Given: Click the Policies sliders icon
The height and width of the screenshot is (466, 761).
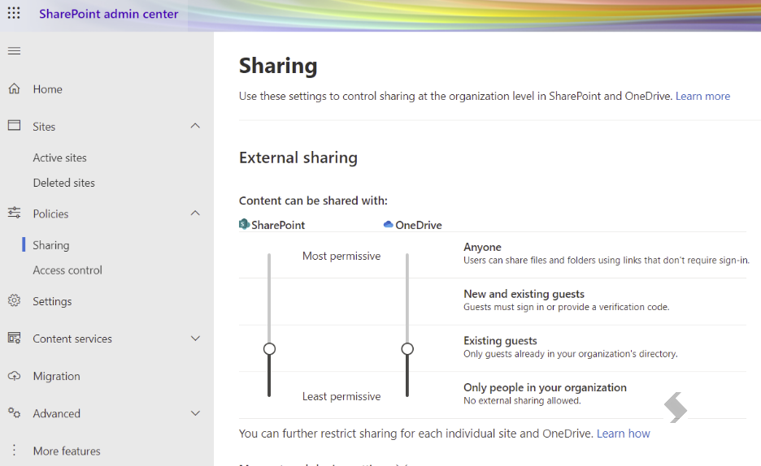Looking at the screenshot, I should coord(14,213).
